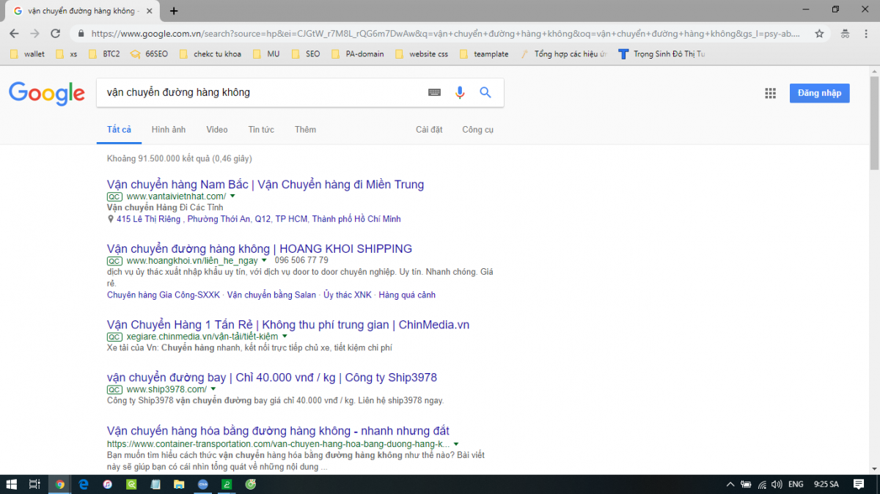Click the "Ủy thác XNK" sitelink
880x494 pixels.
coord(348,295)
